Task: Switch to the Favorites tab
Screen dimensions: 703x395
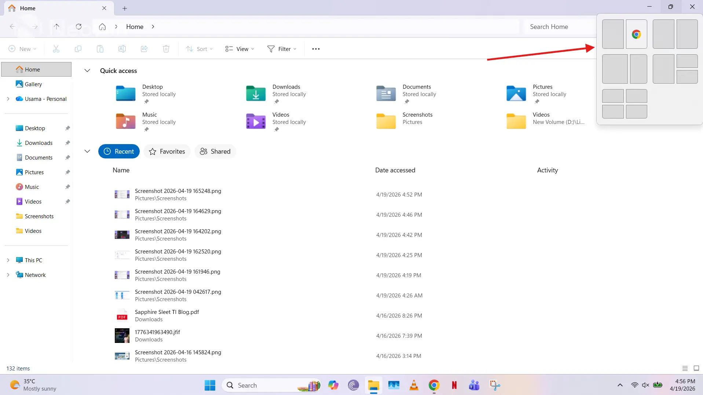Action: tap(167, 151)
